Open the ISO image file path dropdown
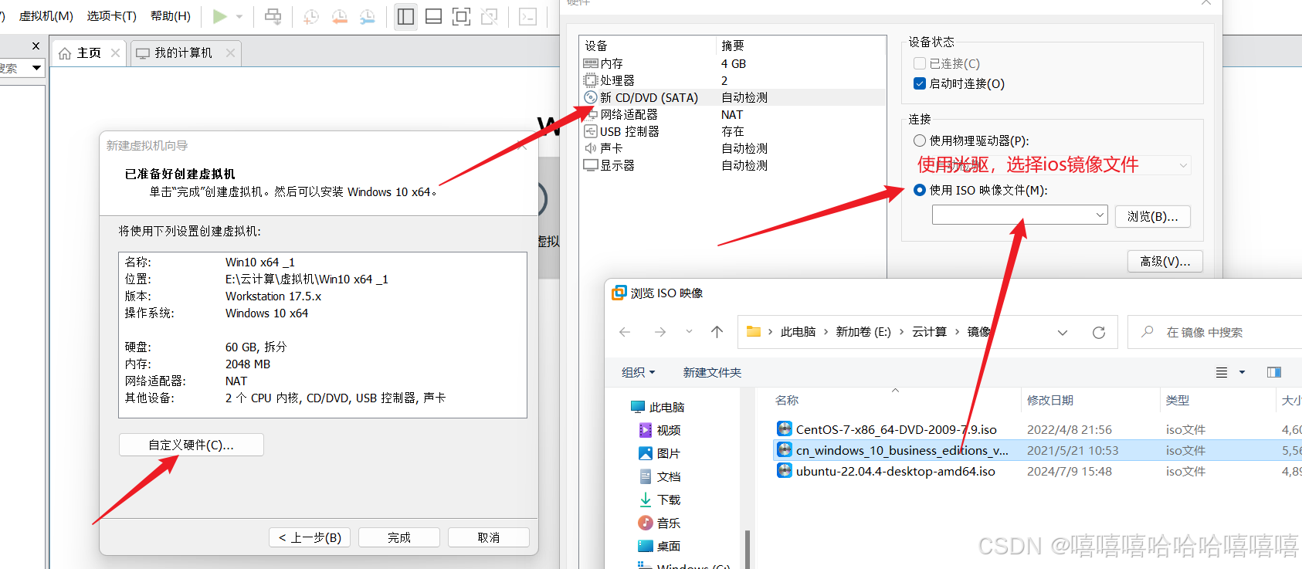 pos(1100,215)
